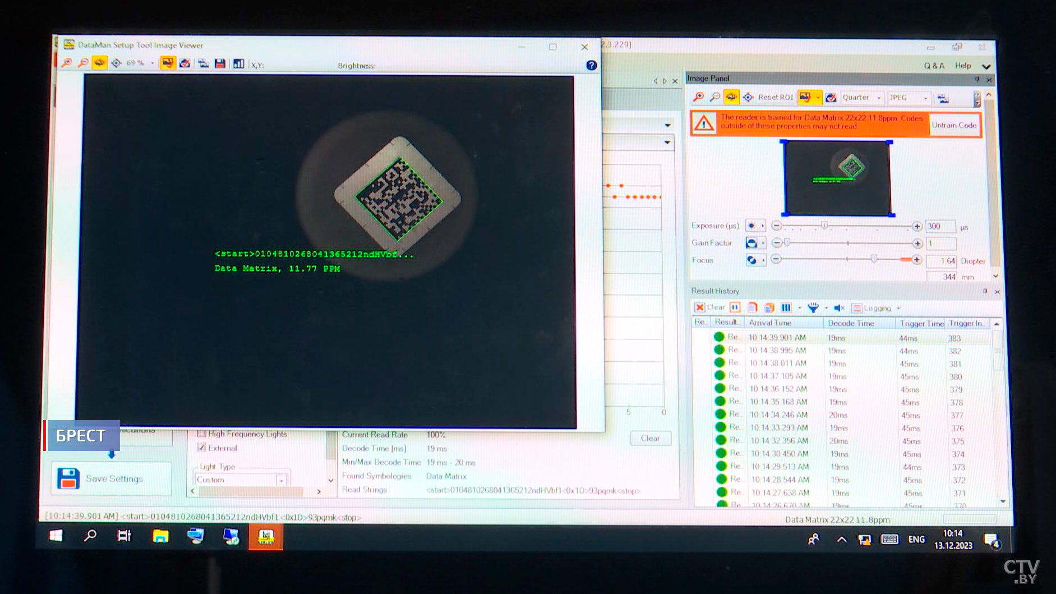Toggle result graphics overlay in Image Viewer

tap(168, 63)
